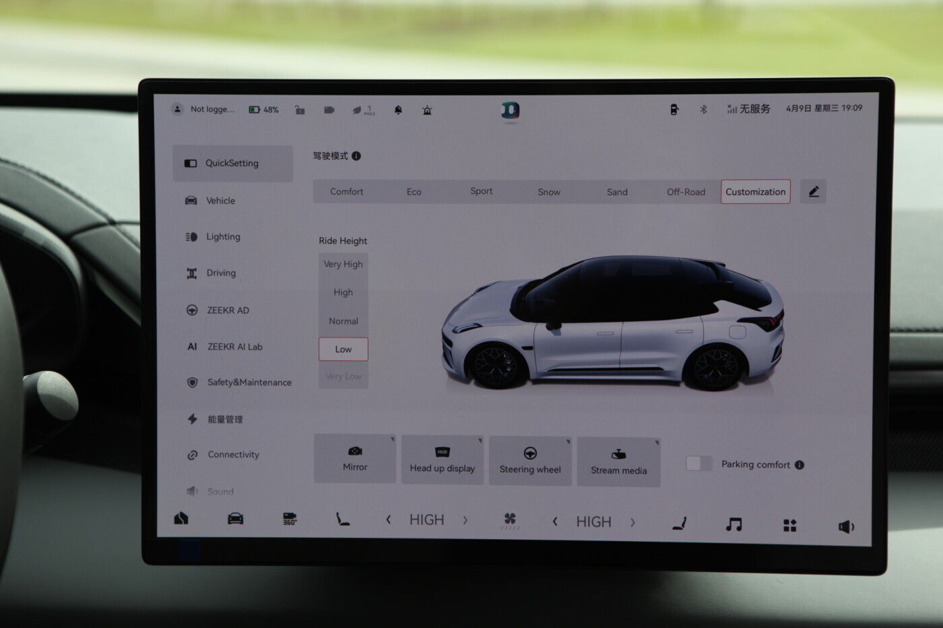The width and height of the screenshot is (943, 628).
Task: Set ride height to High
Action: click(x=344, y=293)
